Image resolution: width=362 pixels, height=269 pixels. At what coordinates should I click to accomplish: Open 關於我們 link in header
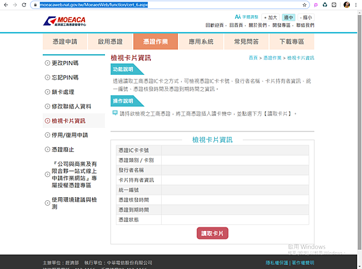pos(258,25)
